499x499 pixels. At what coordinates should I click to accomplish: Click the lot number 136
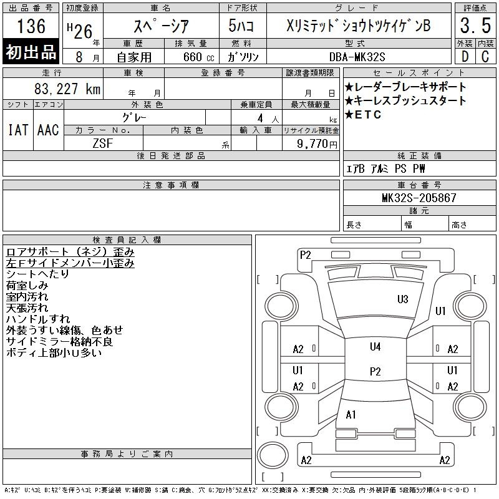31,26
